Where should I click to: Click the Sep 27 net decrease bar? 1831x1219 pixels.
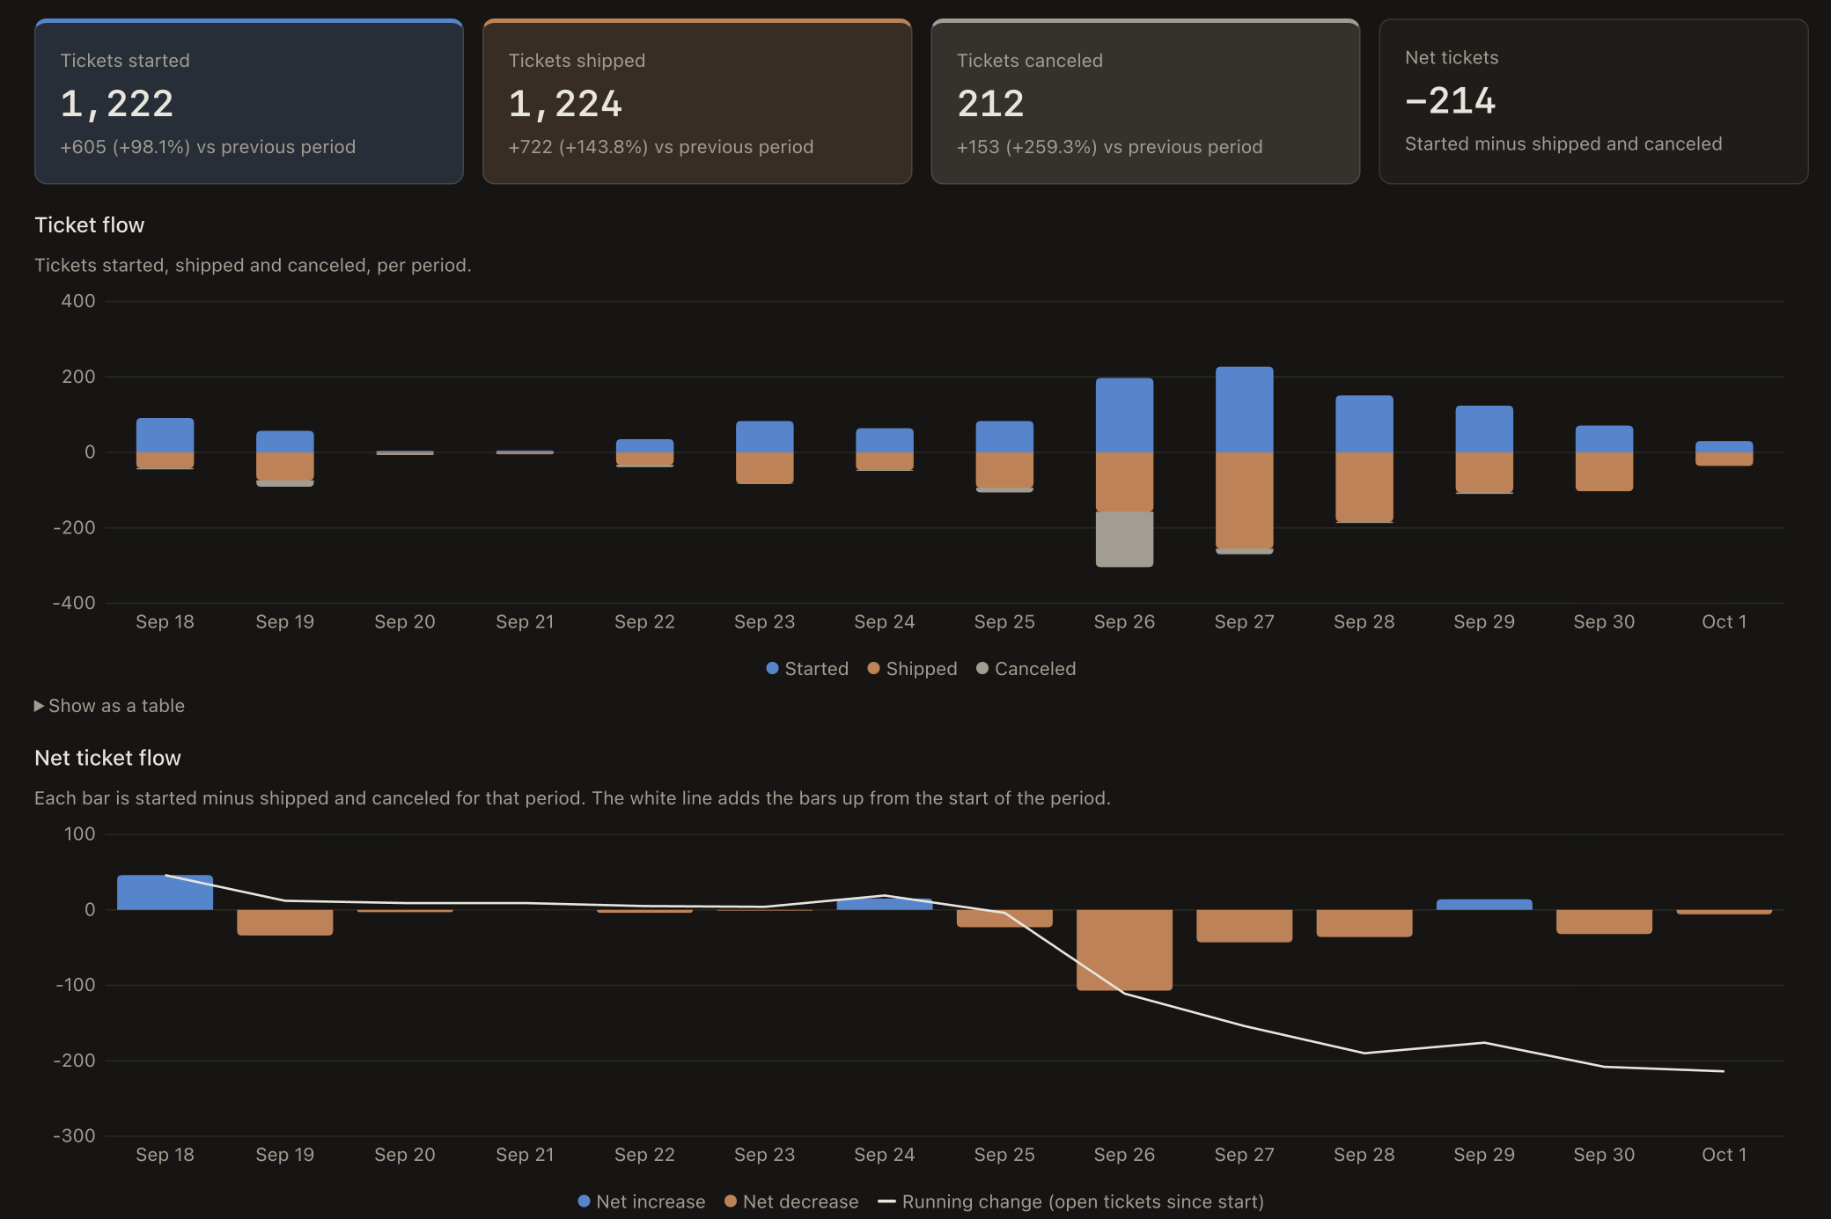coord(1244,926)
